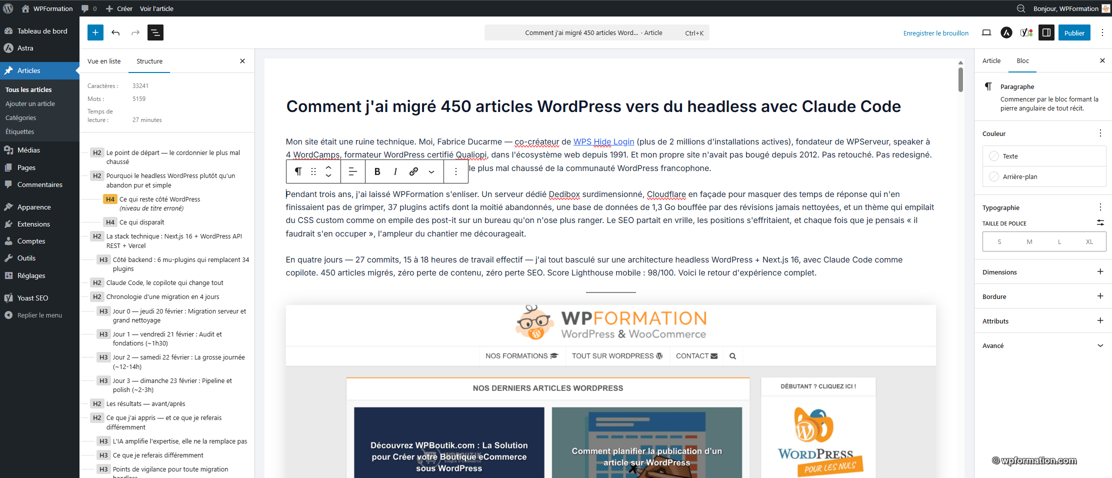Select the WPFormation site screenshot image
The image size is (1112, 478).
610,391
